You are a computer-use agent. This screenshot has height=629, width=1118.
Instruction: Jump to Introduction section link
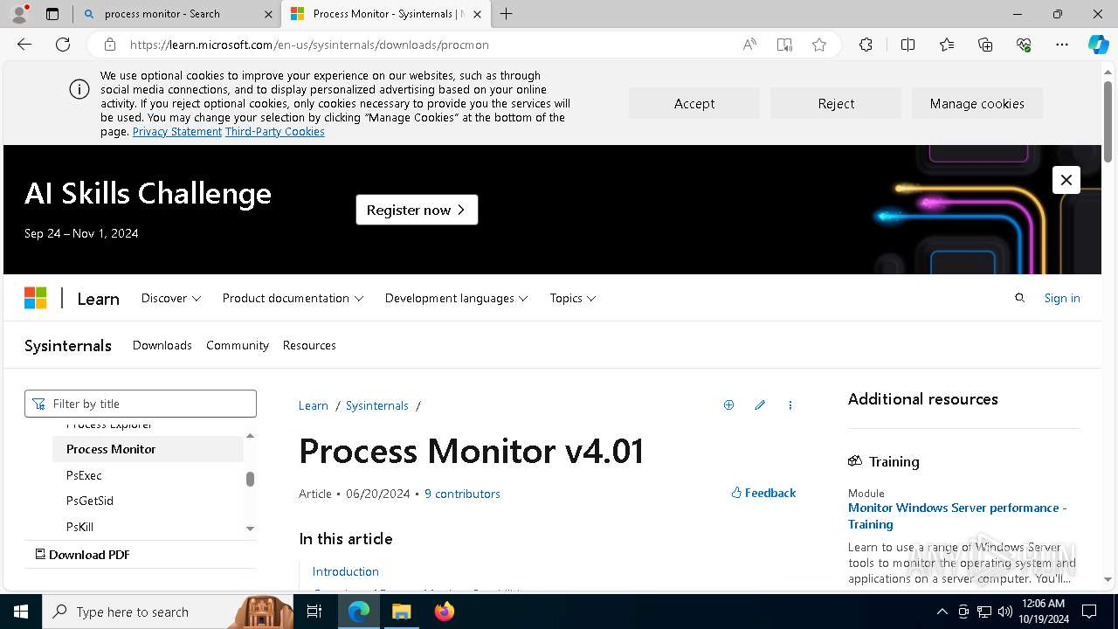[x=346, y=571]
